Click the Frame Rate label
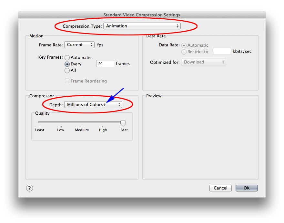The height and width of the screenshot is (223, 284). (x=51, y=45)
